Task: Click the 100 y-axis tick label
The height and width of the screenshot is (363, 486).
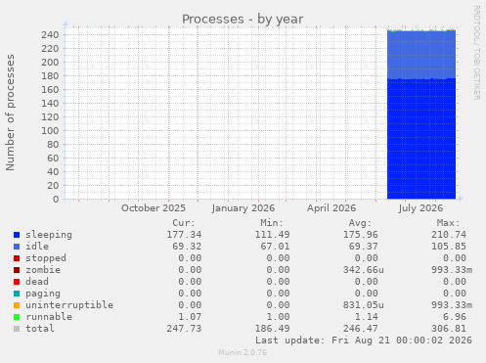Action: coord(50,131)
